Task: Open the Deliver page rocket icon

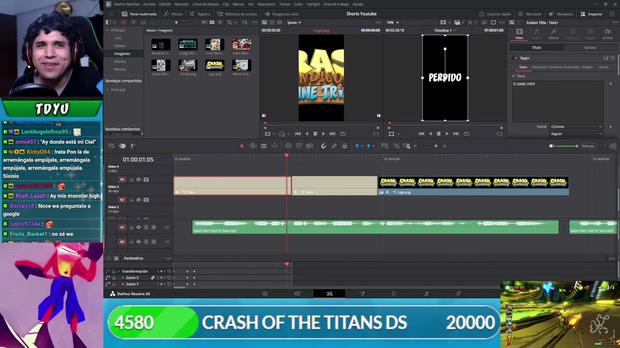Action: coord(458,294)
